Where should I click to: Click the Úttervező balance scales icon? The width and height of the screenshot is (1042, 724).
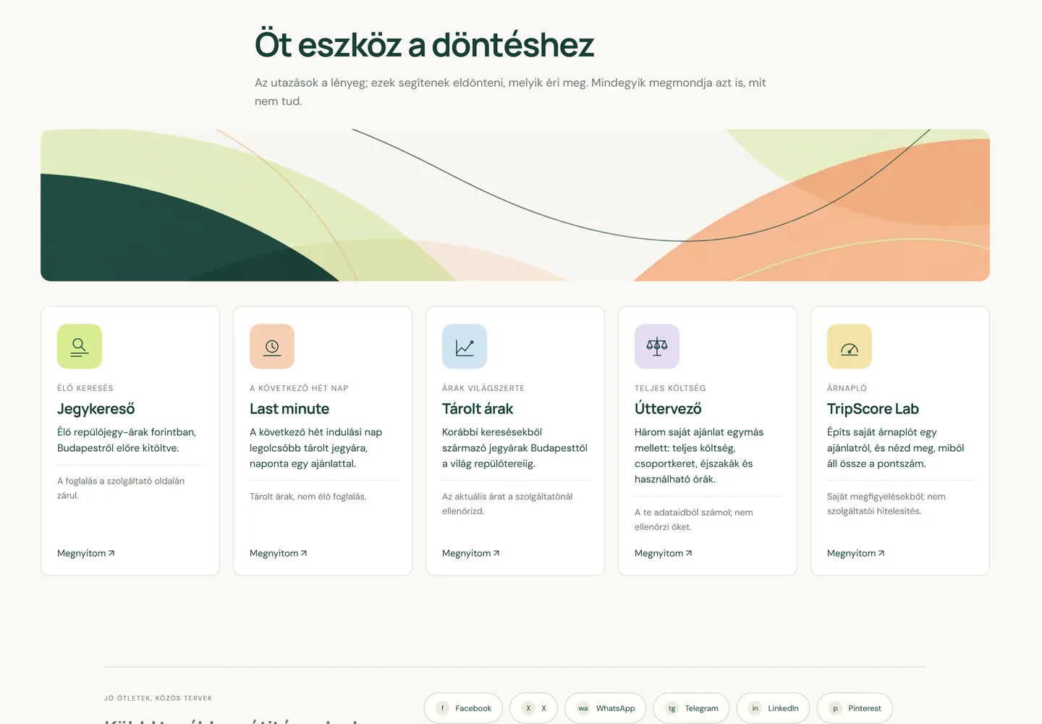[x=657, y=347]
